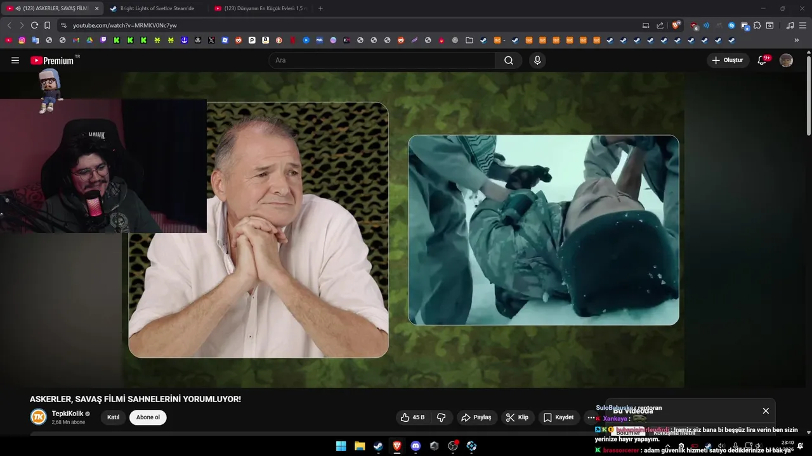Open the Twitch bookmark

pos(103,40)
